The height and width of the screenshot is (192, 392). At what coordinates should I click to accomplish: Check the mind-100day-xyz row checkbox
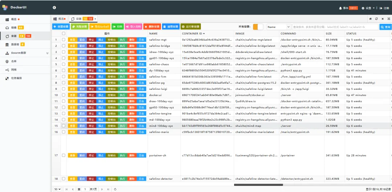(64, 126)
